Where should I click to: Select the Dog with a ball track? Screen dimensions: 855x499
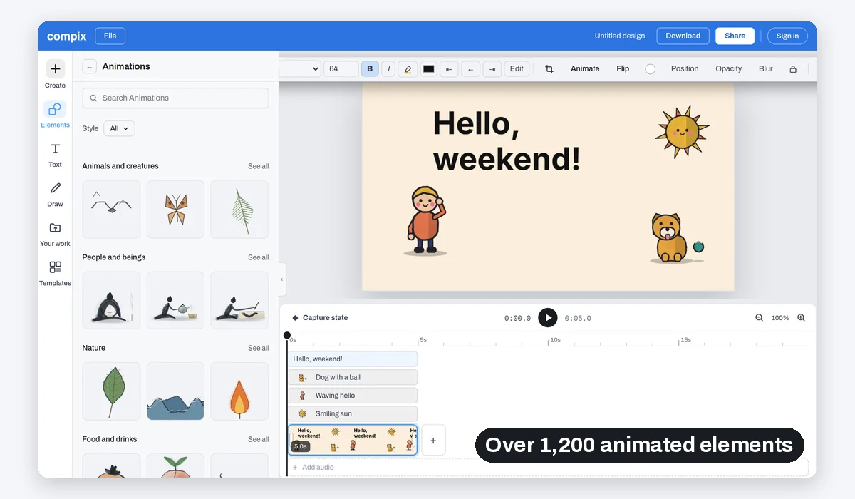[353, 377]
